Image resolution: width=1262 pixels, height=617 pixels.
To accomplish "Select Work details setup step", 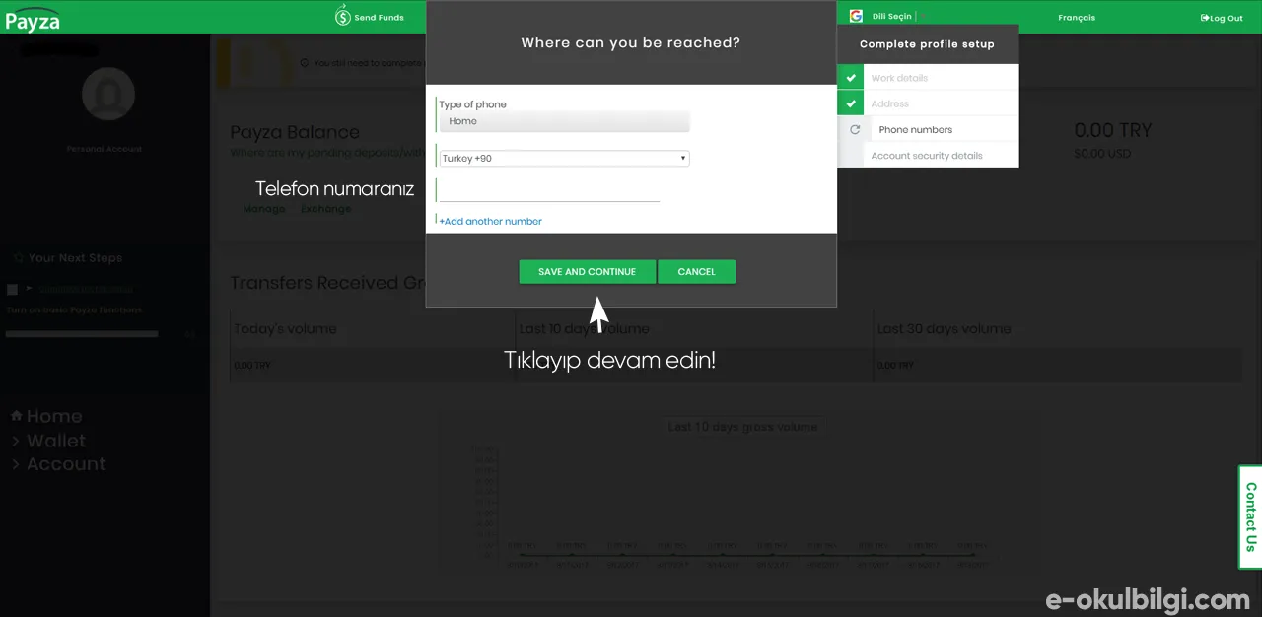I will click(928, 78).
